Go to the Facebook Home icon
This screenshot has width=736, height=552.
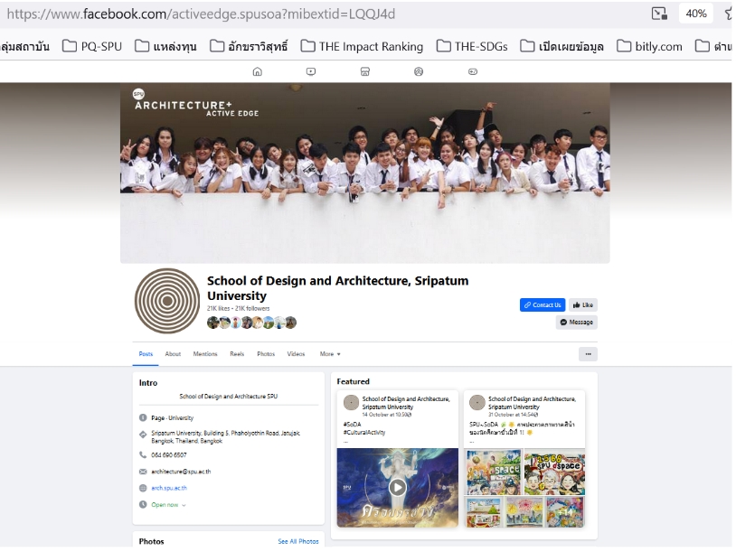pyautogui.click(x=257, y=71)
